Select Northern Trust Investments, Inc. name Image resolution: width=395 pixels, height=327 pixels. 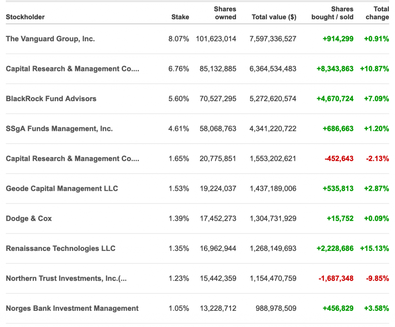(66, 278)
